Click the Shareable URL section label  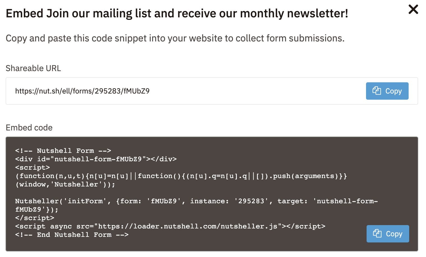[x=33, y=68]
